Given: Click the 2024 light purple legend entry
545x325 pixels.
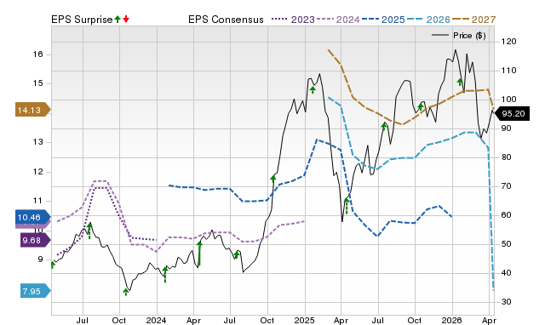Looking at the screenshot, I should [x=338, y=20].
